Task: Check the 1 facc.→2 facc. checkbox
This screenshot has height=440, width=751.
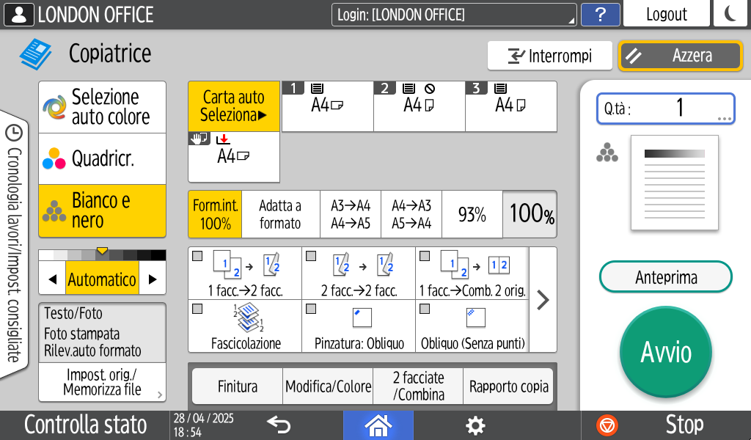Action: point(197,256)
